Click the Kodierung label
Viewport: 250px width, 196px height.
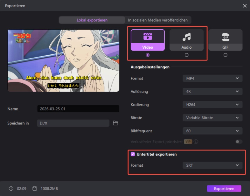(x=140, y=105)
